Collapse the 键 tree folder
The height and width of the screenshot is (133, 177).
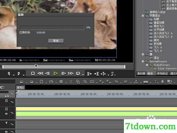tap(143, 54)
